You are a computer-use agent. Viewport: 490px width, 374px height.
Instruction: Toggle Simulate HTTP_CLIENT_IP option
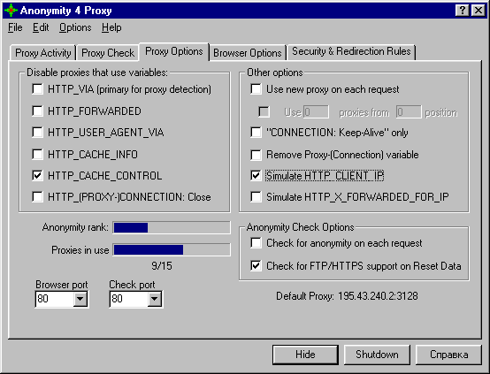tap(256, 175)
